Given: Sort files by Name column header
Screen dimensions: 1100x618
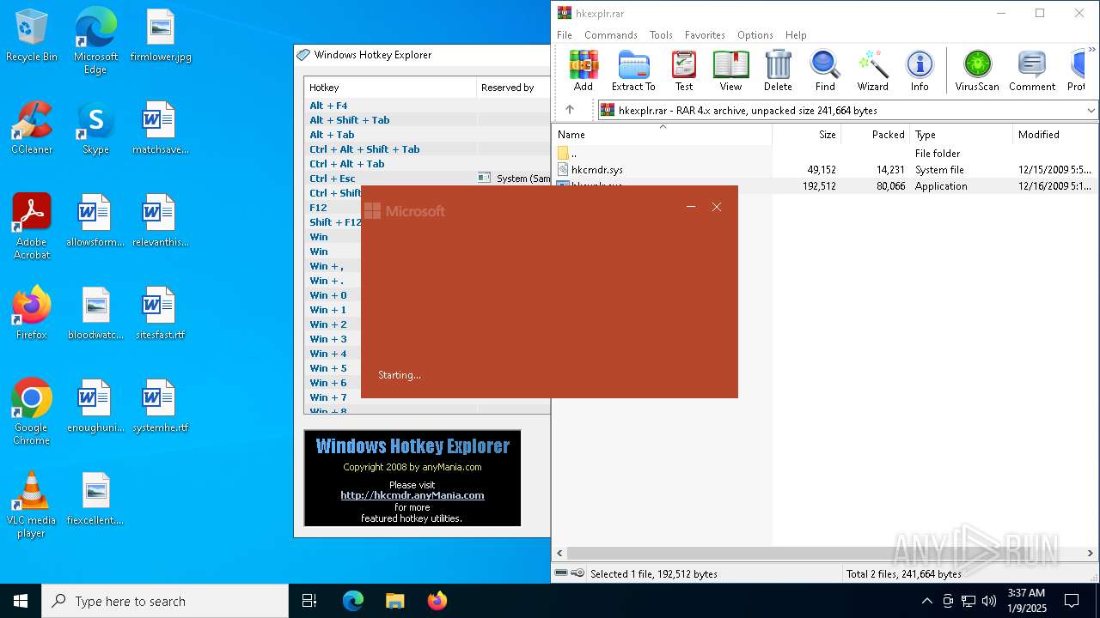Looking at the screenshot, I should [x=662, y=135].
